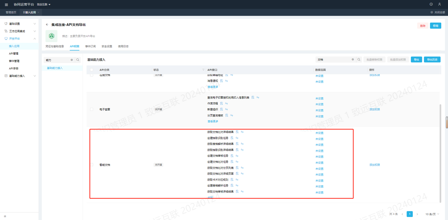
Task: Open the hamburger menu in the top bar
Action: [6, 4]
